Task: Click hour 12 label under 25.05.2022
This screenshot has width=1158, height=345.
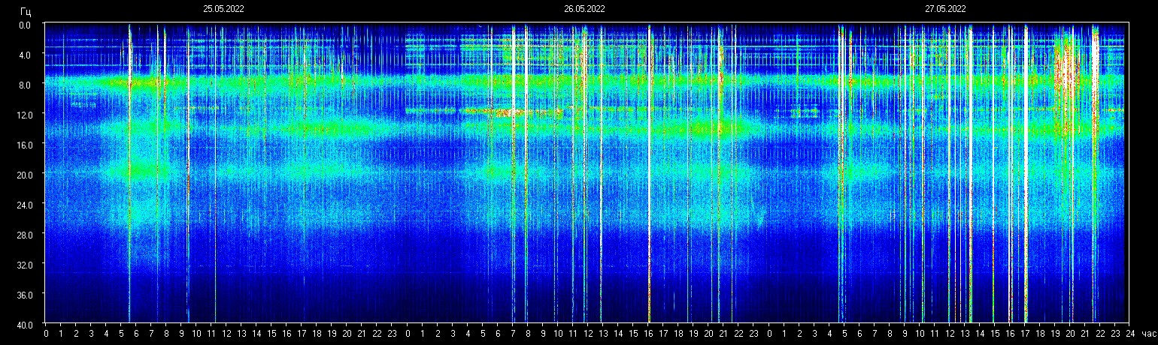Action: point(227,334)
